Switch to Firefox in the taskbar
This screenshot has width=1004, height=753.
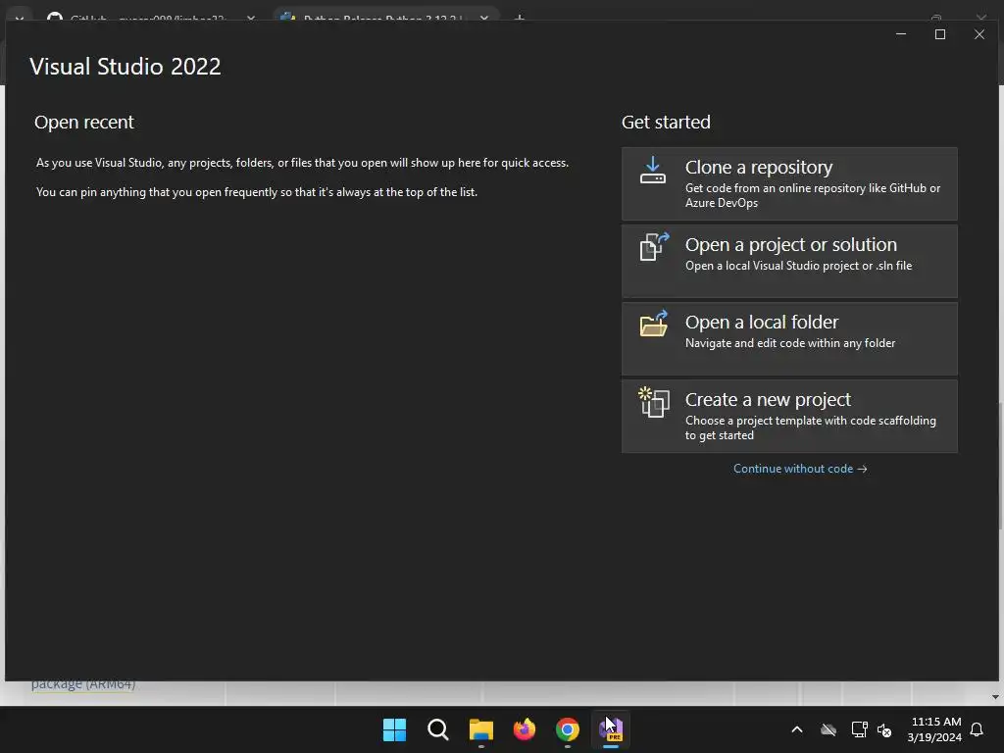[x=525, y=729]
